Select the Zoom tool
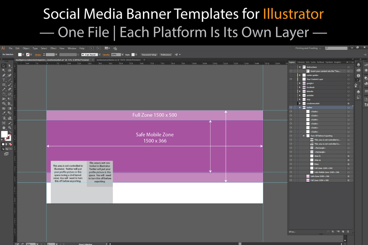Viewport: 368px width, 245px height. click(x=10, y=127)
